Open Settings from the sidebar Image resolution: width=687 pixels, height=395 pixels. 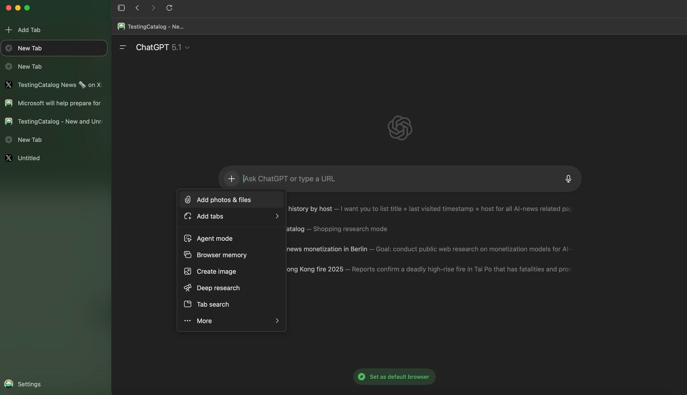click(x=29, y=384)
